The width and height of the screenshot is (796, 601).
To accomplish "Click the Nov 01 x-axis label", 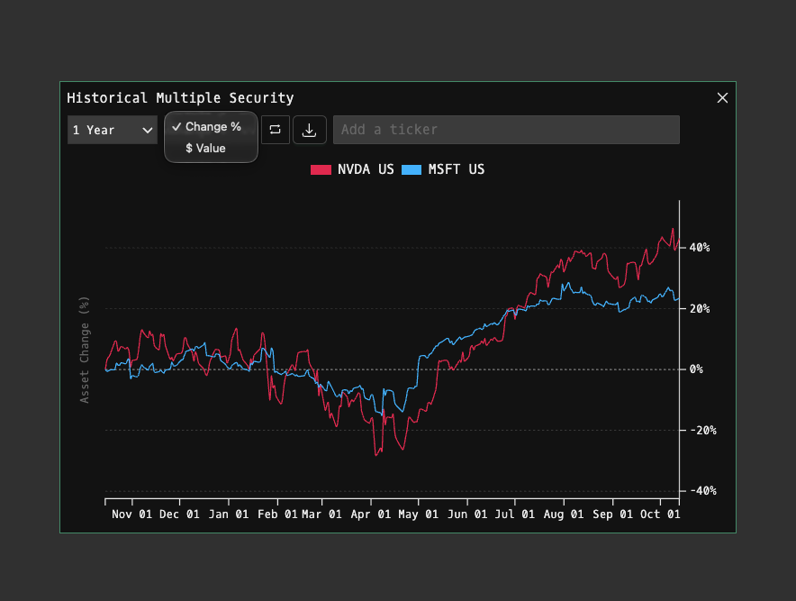I will tap(131, 514).
